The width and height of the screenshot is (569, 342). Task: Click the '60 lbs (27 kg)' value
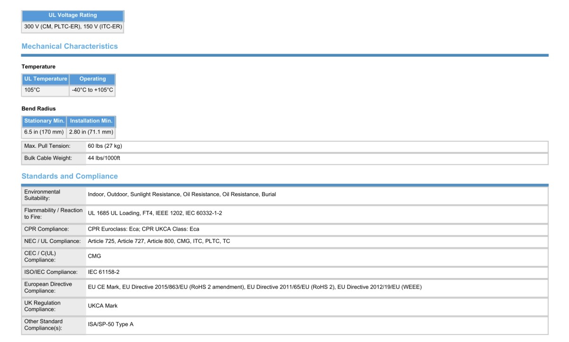105,146
